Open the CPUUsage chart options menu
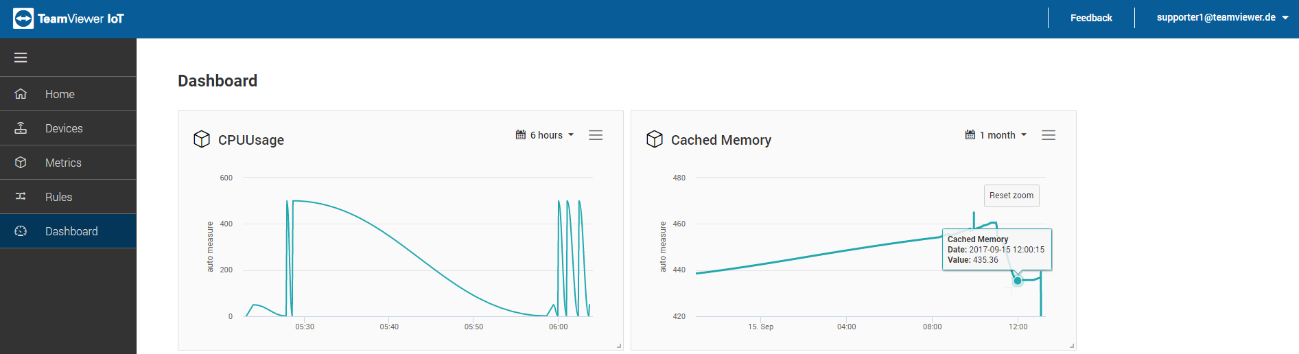 (x=596, y=135)
